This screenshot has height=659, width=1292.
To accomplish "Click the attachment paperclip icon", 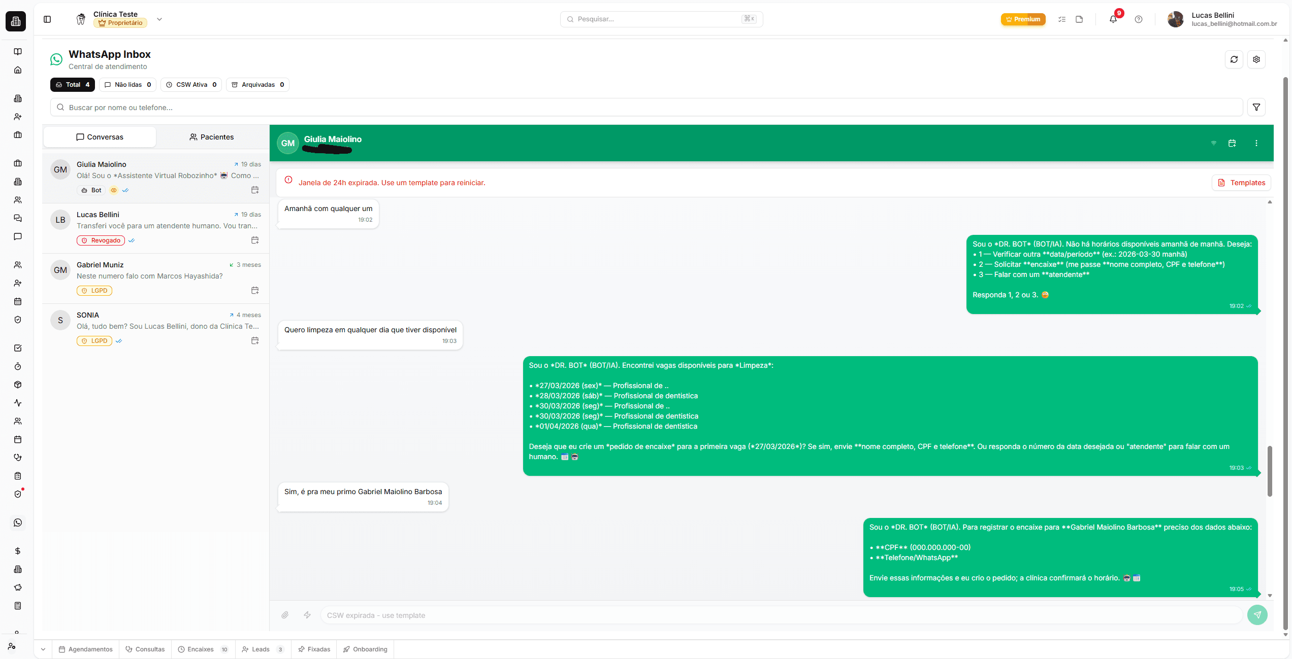I will tap(285, 615).
